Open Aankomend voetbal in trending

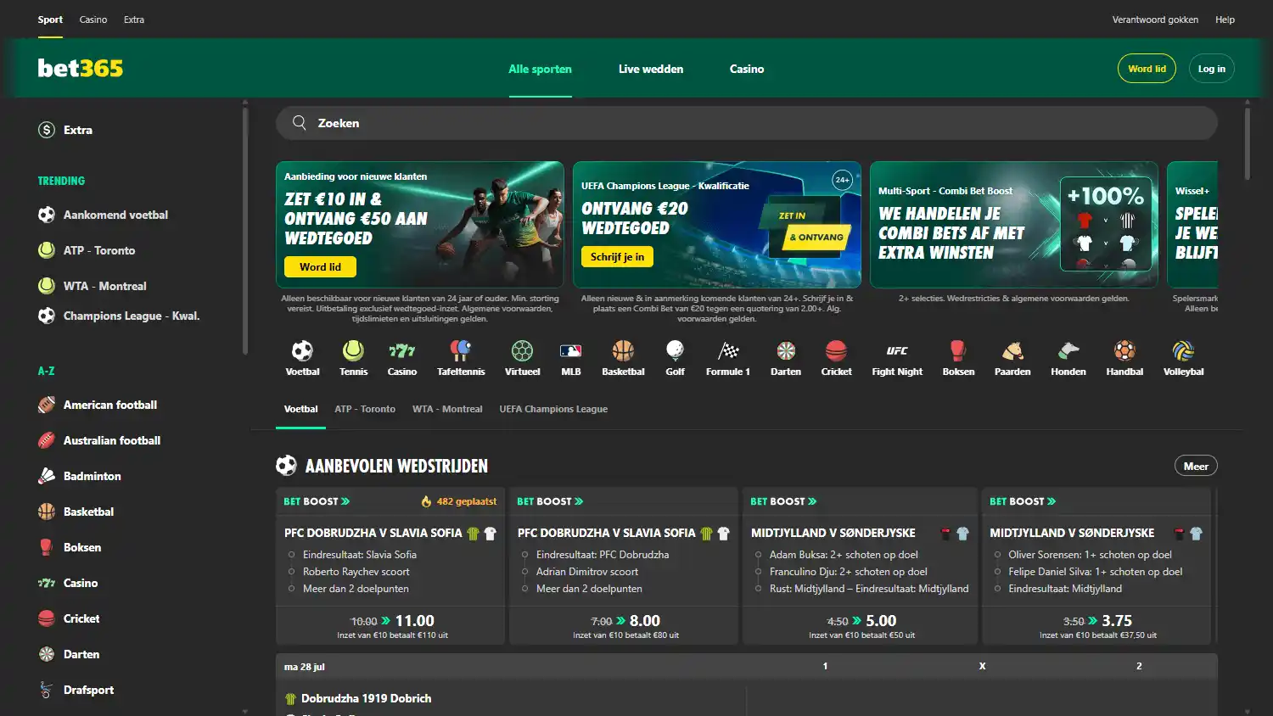pos(103,215)
